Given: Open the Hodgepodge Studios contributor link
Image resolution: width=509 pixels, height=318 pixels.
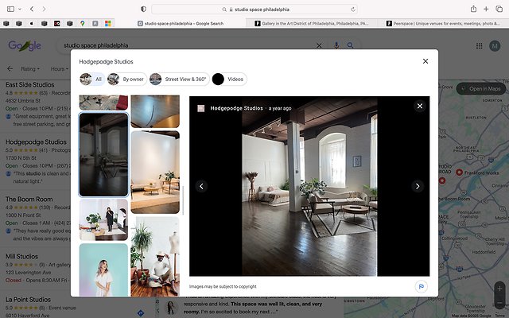Looking at the screenshot, I should click(237, 108).
